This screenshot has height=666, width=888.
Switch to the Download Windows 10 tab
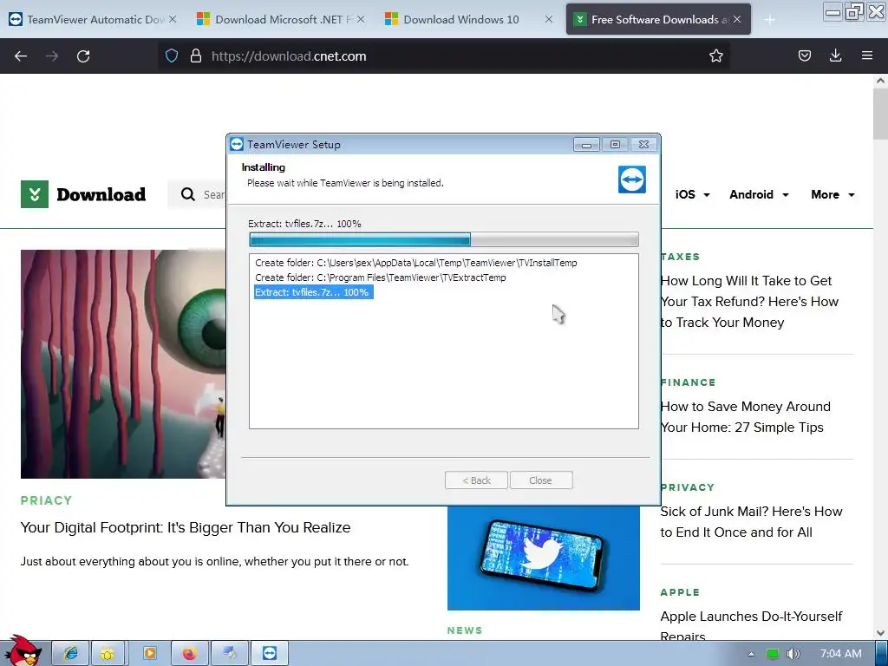pyautogui.click(x=467, y=19)
